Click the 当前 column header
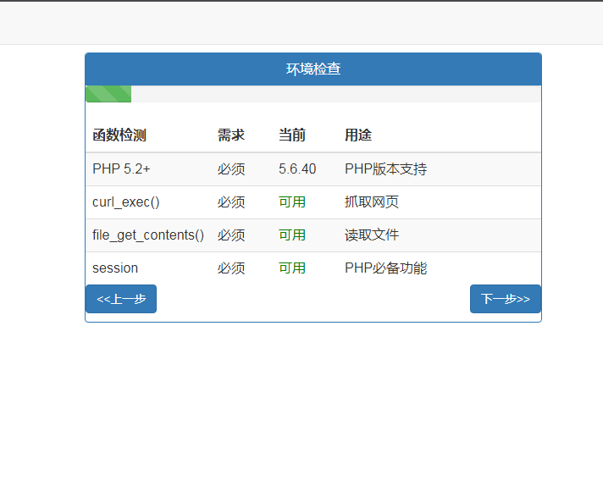 point(292,135)
